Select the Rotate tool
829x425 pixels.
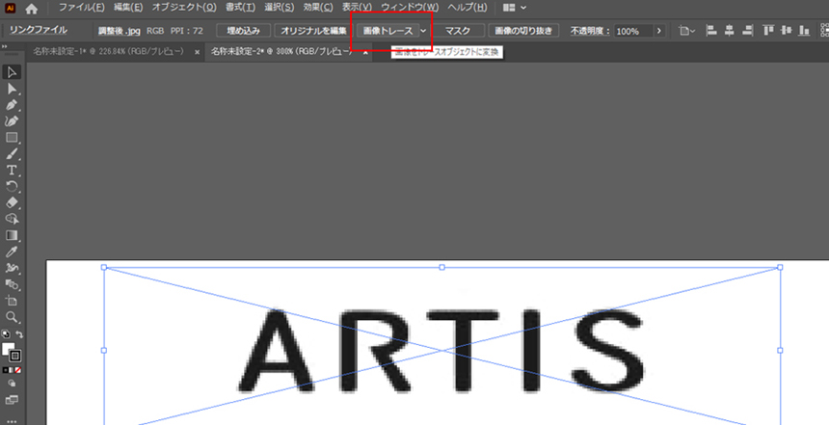tap(12, 186)
